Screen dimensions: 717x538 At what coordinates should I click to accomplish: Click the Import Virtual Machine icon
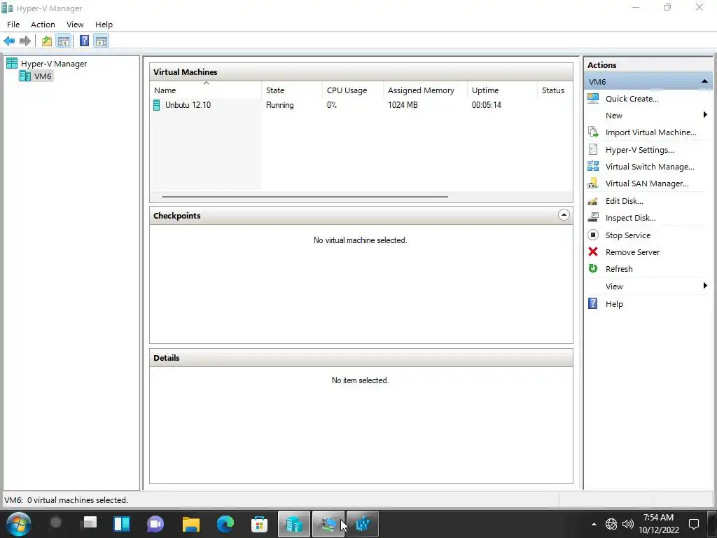tap(593, 132)
